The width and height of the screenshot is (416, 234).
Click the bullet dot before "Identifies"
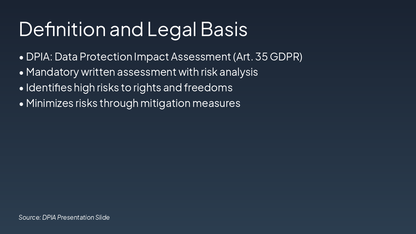click(21, 88)
